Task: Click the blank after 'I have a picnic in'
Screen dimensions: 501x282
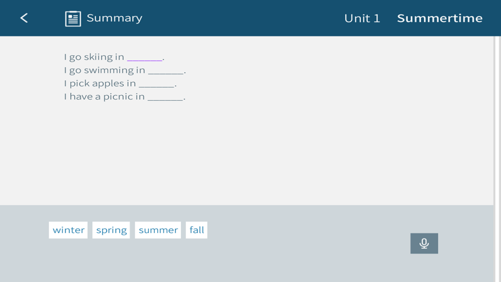Action: click(165, 97)
